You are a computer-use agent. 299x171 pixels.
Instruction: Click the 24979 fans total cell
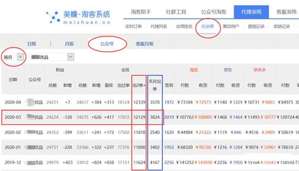point(52,163)
